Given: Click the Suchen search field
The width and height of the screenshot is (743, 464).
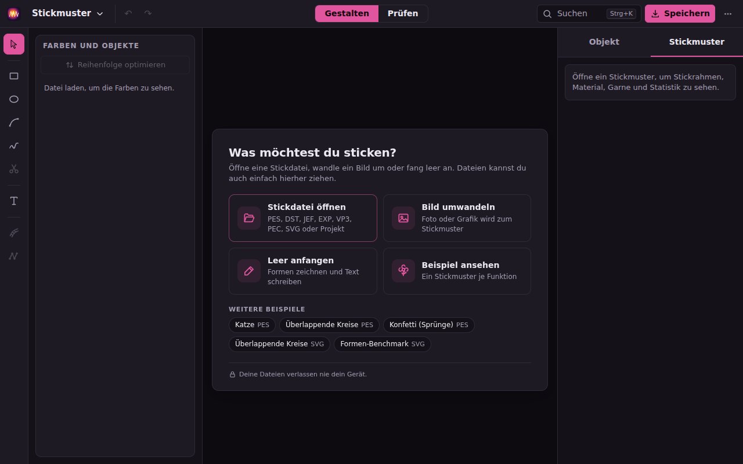Looking at the screenshot, I should click(589, 13).
